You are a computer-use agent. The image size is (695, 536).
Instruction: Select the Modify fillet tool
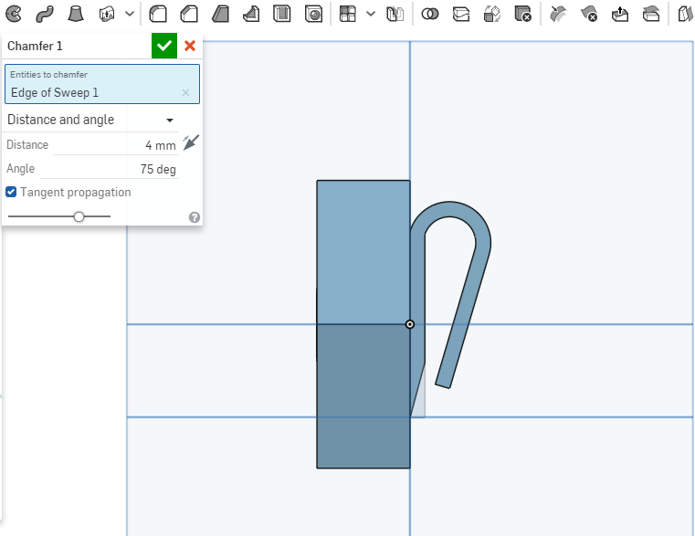558,15
